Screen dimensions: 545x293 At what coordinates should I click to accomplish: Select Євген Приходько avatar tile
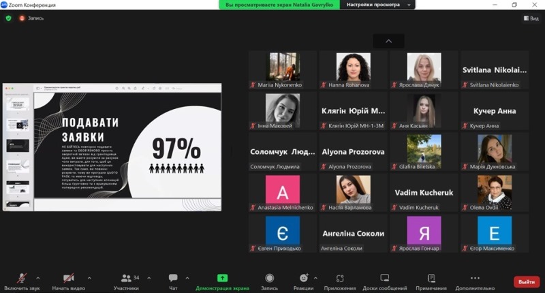coord(283,233)
